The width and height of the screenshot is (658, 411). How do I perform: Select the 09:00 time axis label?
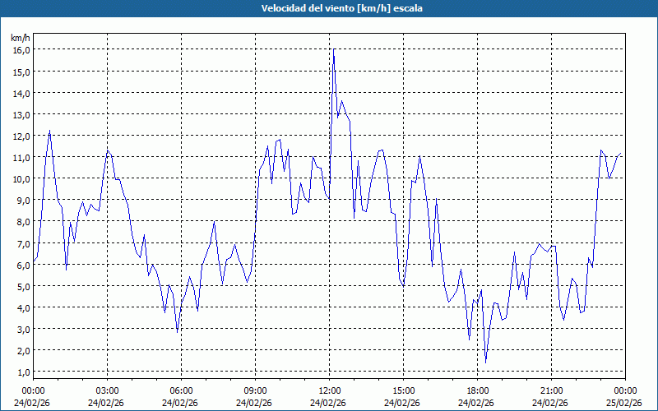click(x=255, y=390)
